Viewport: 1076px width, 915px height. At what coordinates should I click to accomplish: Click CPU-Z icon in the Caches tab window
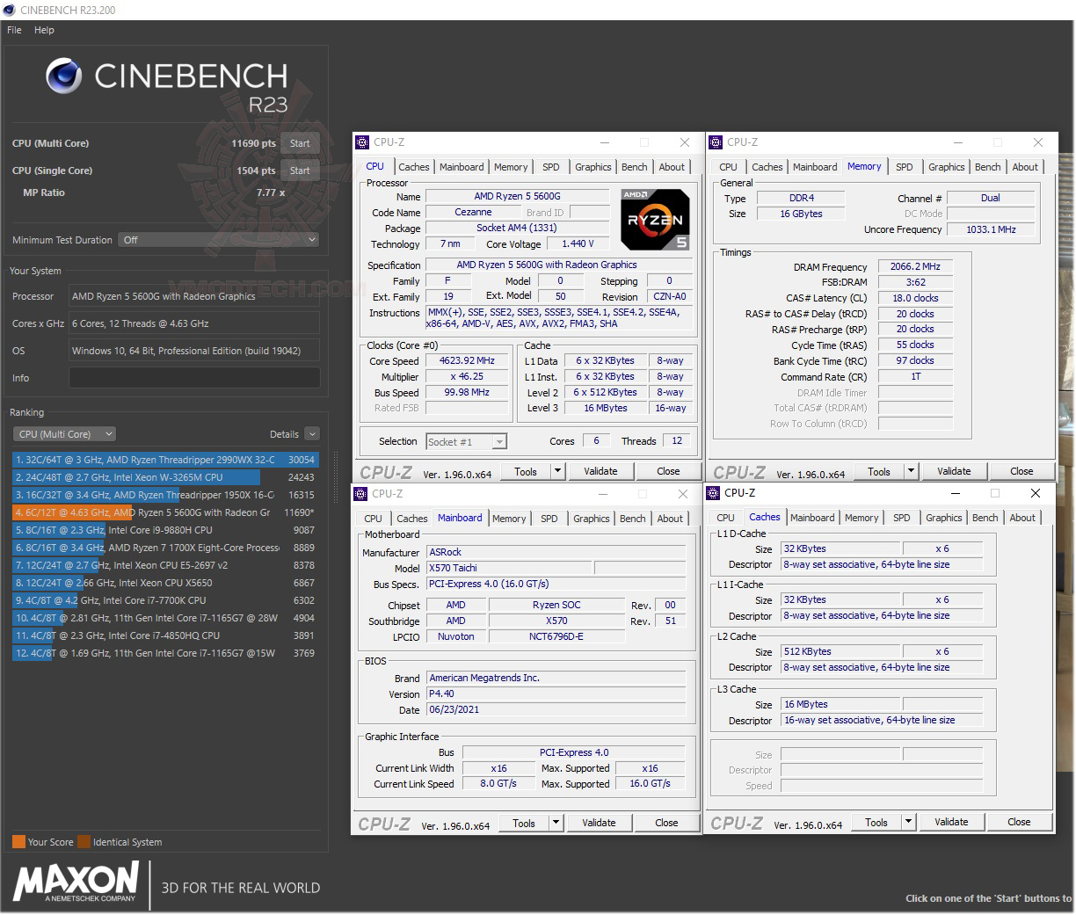[714, 493]
